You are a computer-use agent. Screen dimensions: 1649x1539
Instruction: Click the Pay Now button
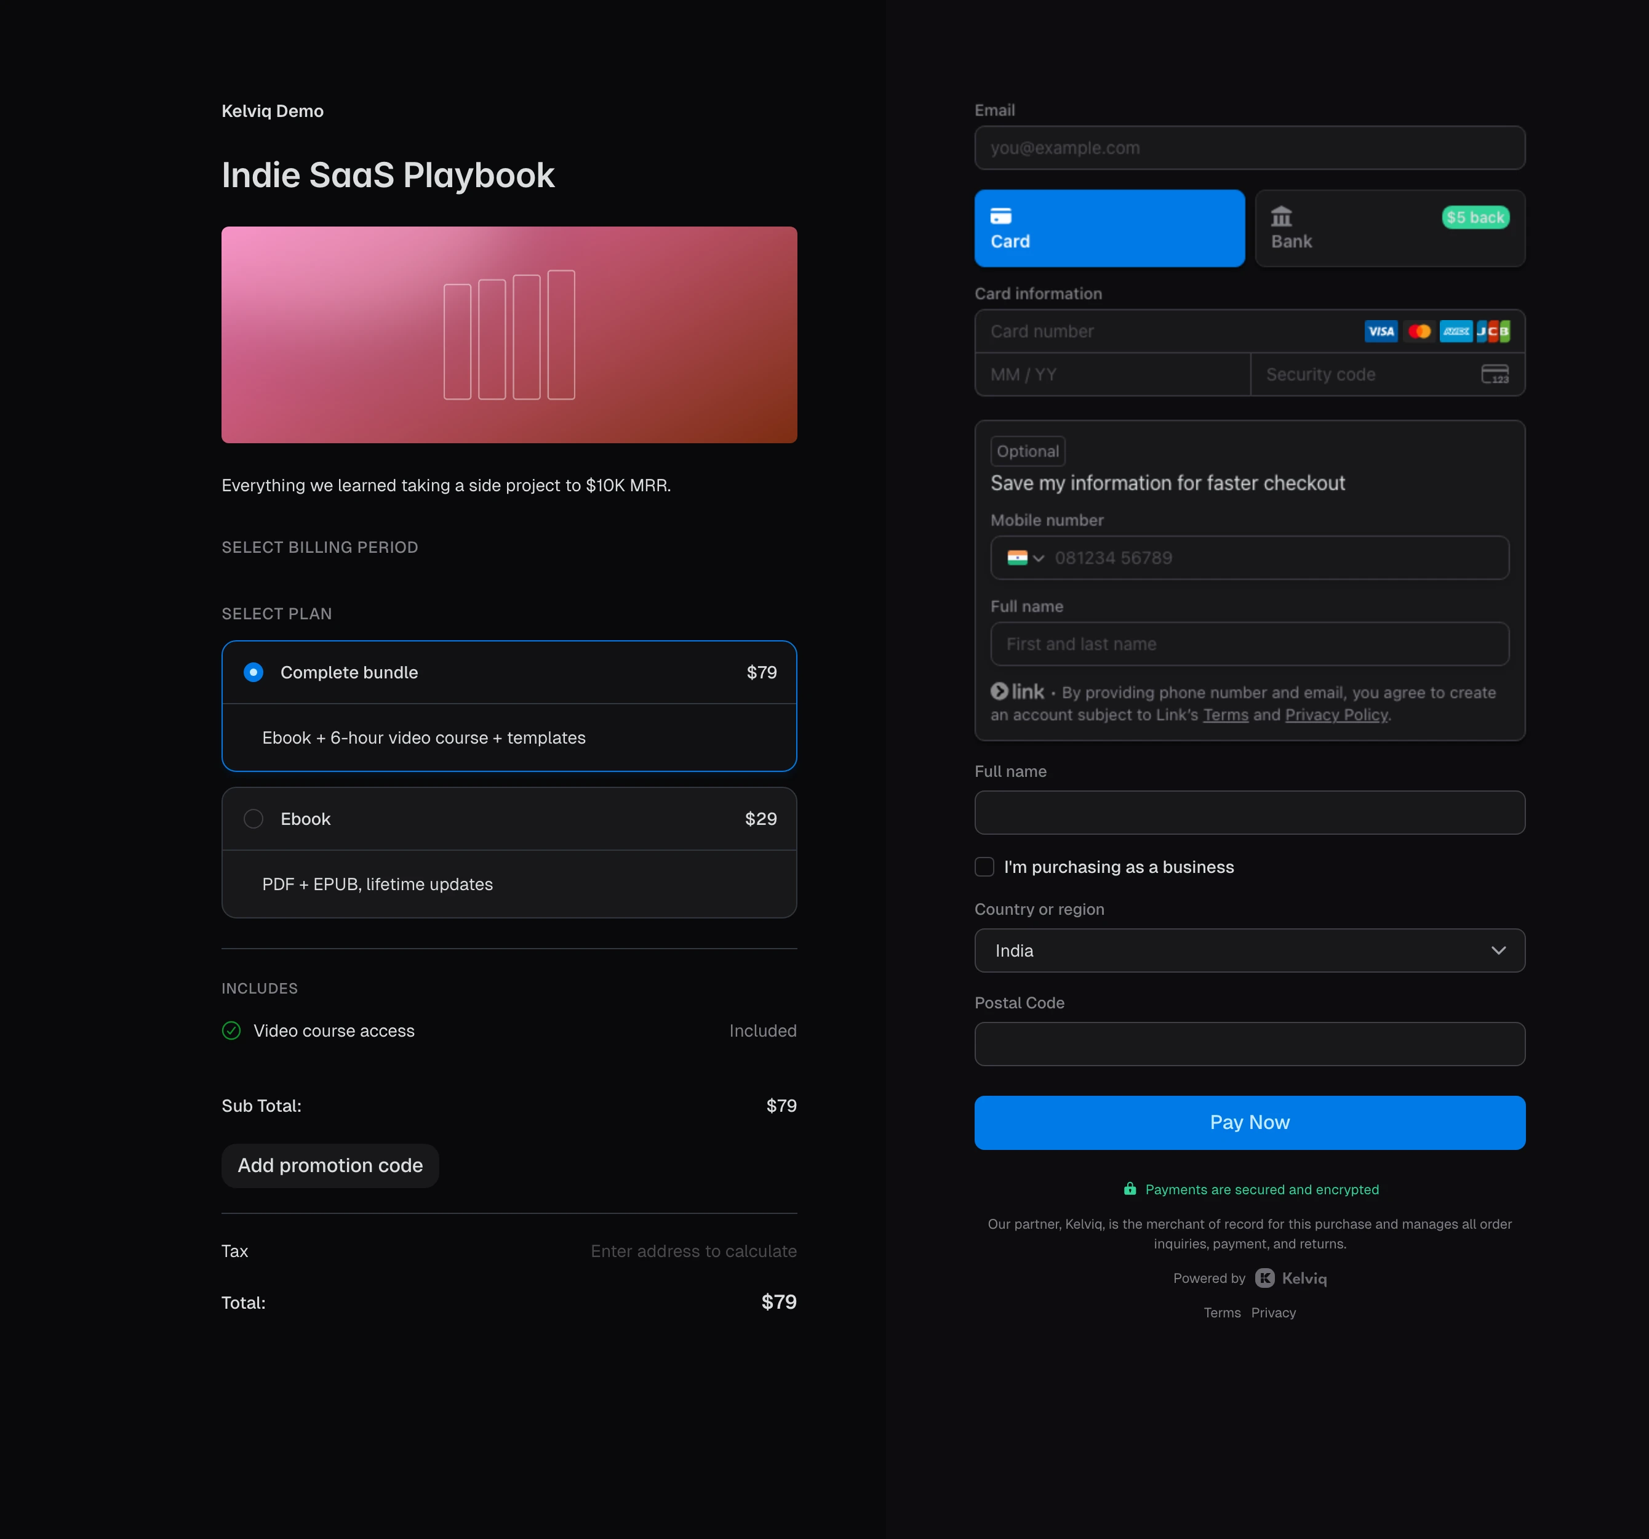coord(1249,1122)
